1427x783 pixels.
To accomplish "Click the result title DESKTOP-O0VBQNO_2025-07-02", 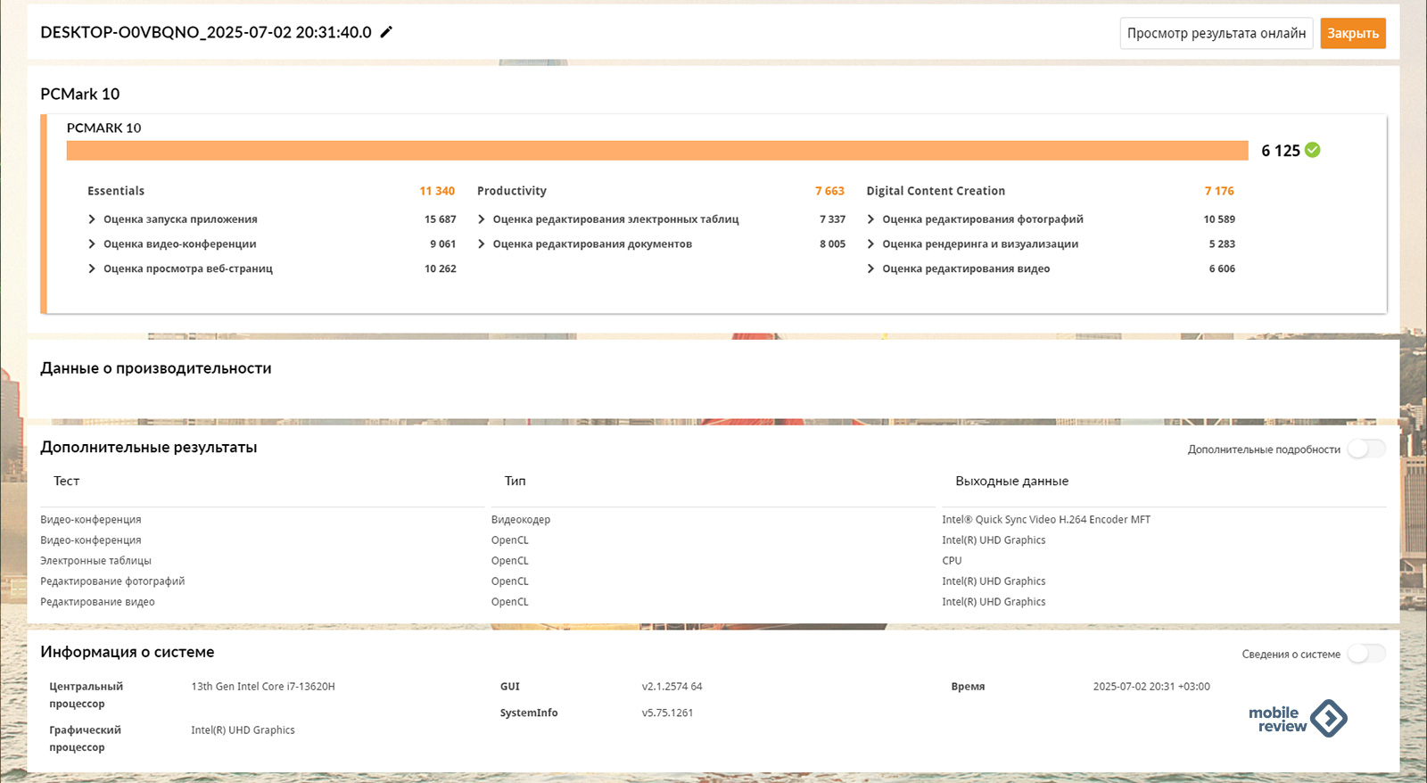I will (206, 32).
